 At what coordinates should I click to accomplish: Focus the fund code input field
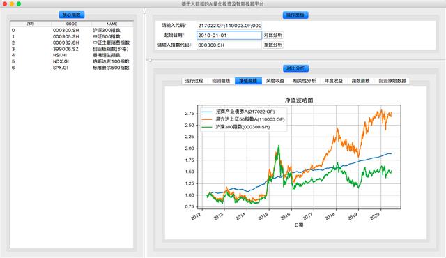pos(229,26)
